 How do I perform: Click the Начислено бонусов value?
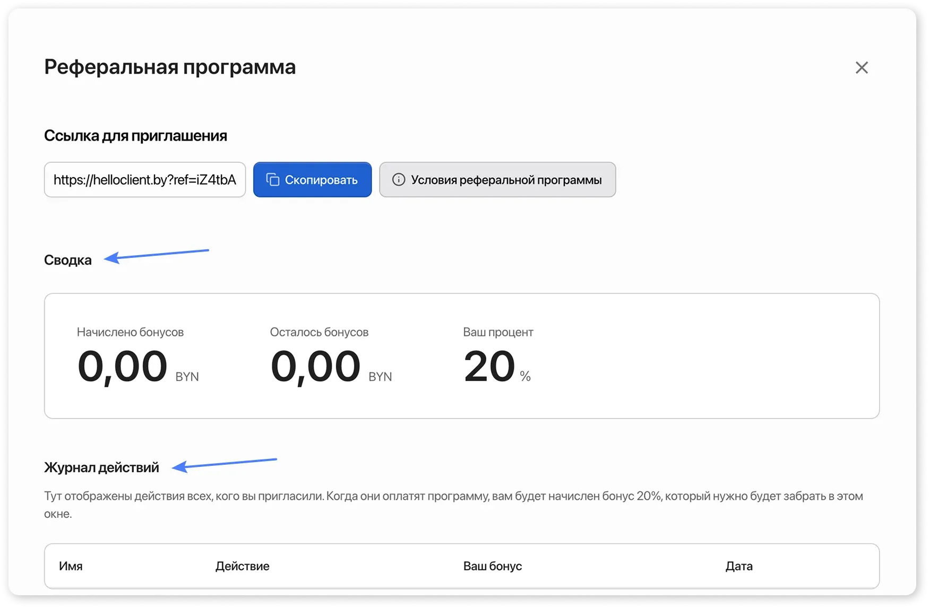[x=122, y=365]
